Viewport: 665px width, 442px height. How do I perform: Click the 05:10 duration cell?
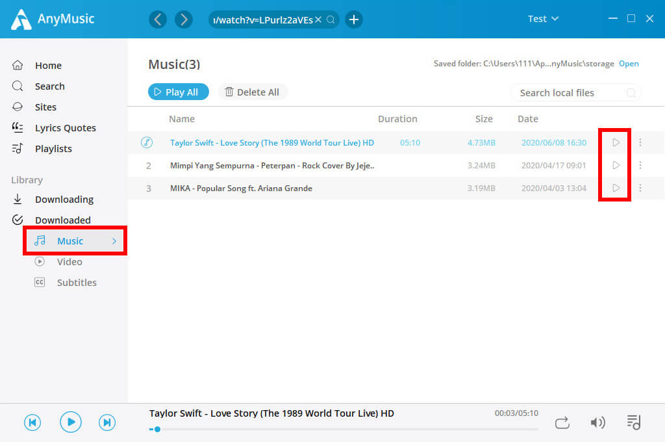[x=410, y=142]
